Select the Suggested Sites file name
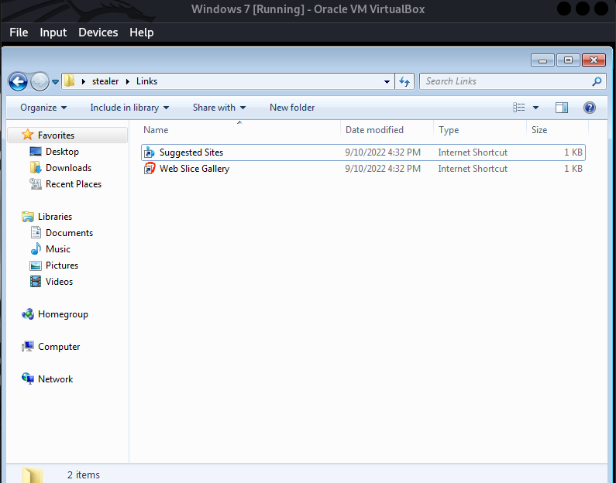 point(191,152)
